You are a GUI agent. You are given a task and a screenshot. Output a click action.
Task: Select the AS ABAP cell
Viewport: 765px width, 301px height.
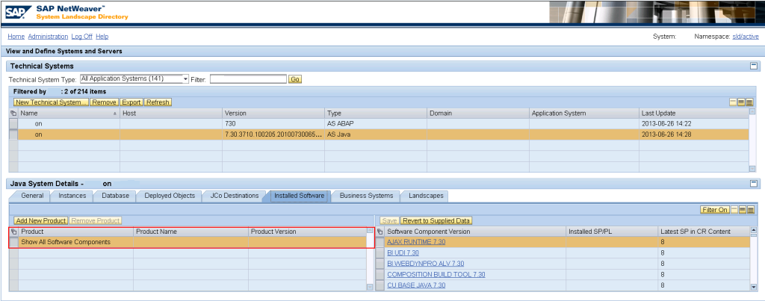click(376, 124)
